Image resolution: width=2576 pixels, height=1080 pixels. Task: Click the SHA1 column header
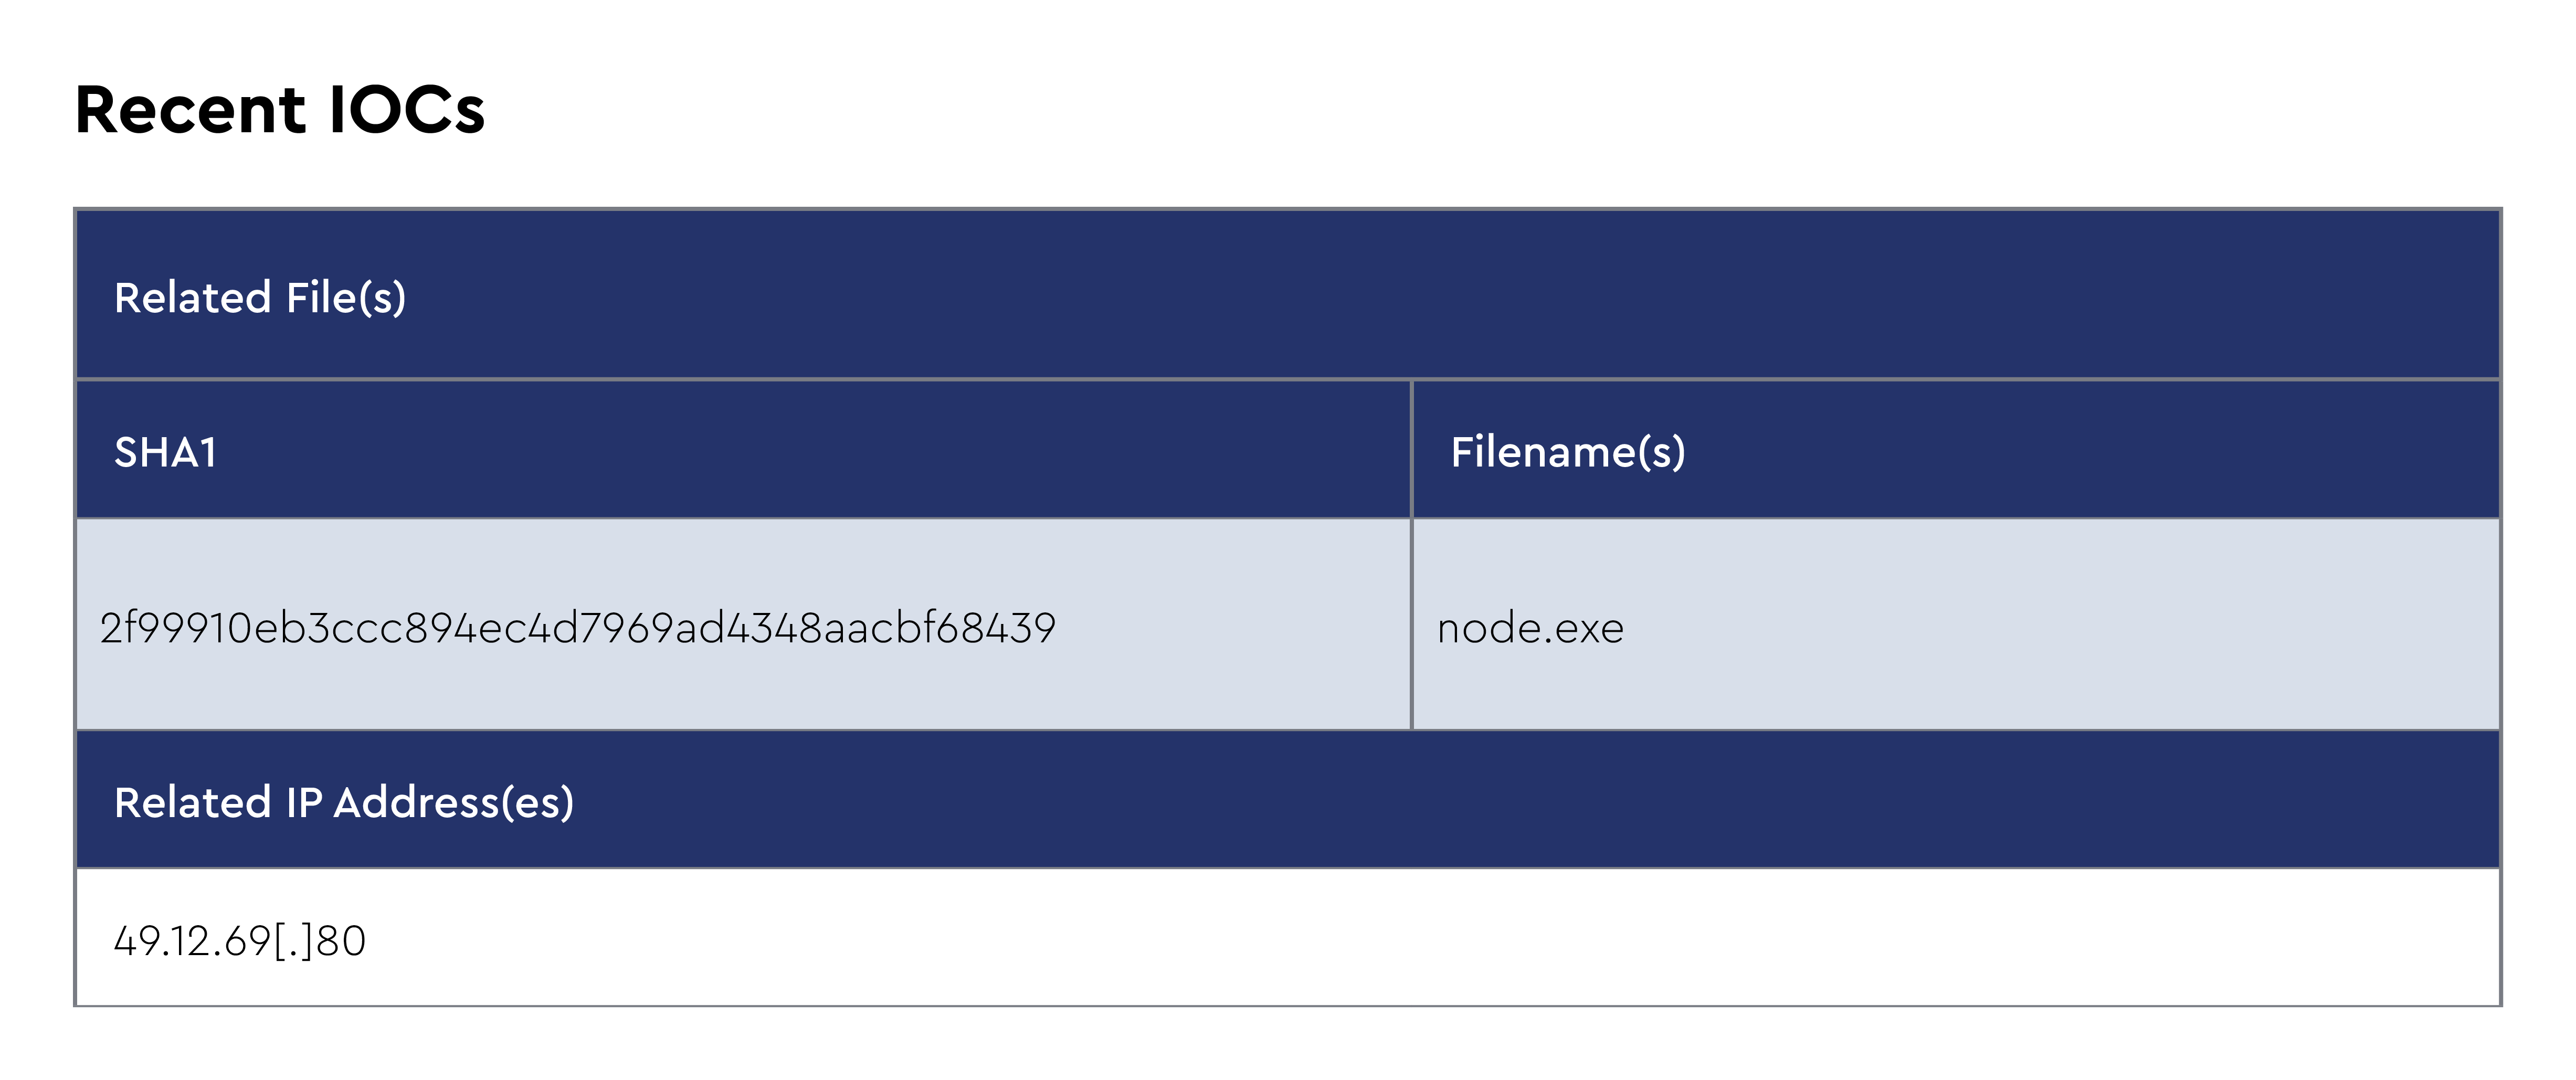pos(166,452)
